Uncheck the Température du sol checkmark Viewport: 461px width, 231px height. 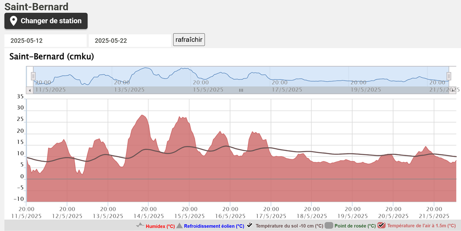[250, 225]
